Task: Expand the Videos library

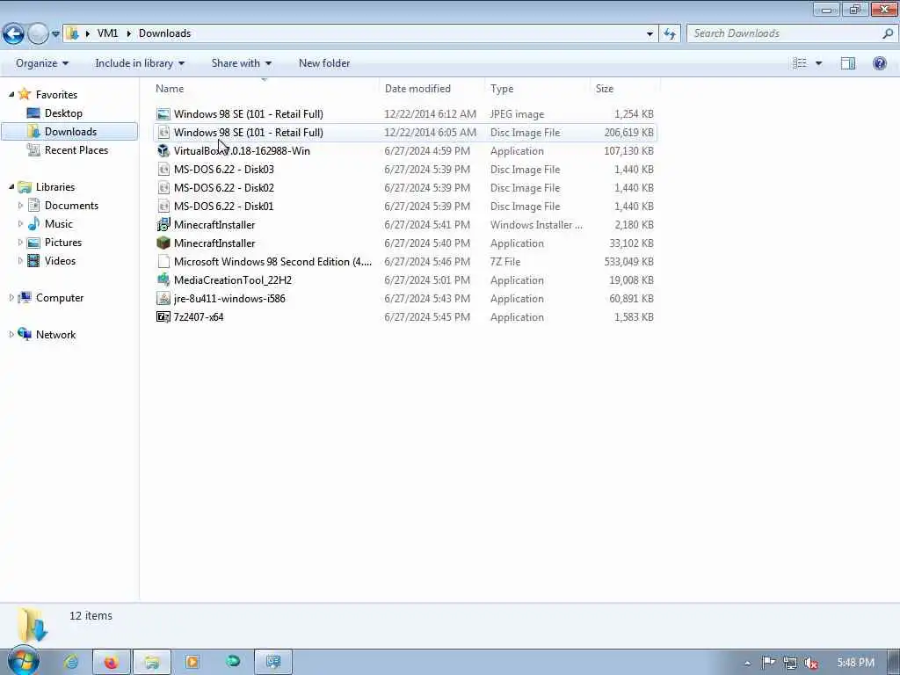Action: pyautogui.click(x=21, y=260)
